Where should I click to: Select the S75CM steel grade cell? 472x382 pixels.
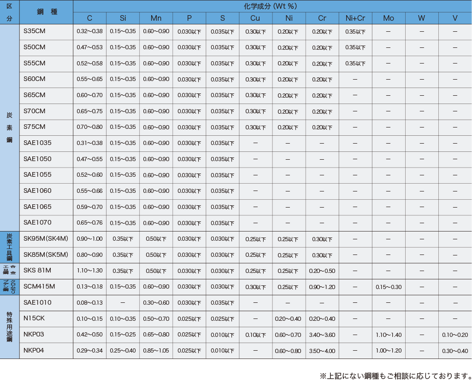click(x=47, y=127)
